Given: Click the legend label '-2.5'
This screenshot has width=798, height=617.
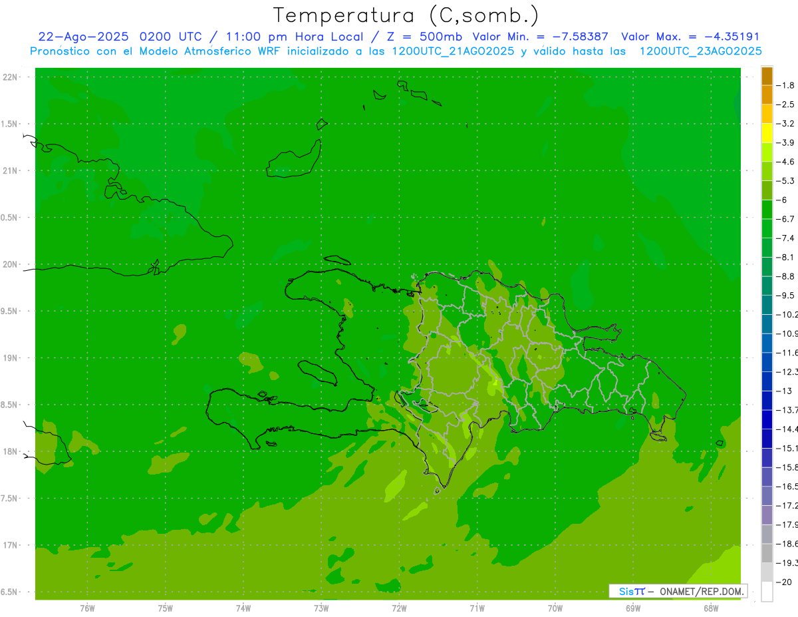Looking at the screenshot, I should 786,104.
